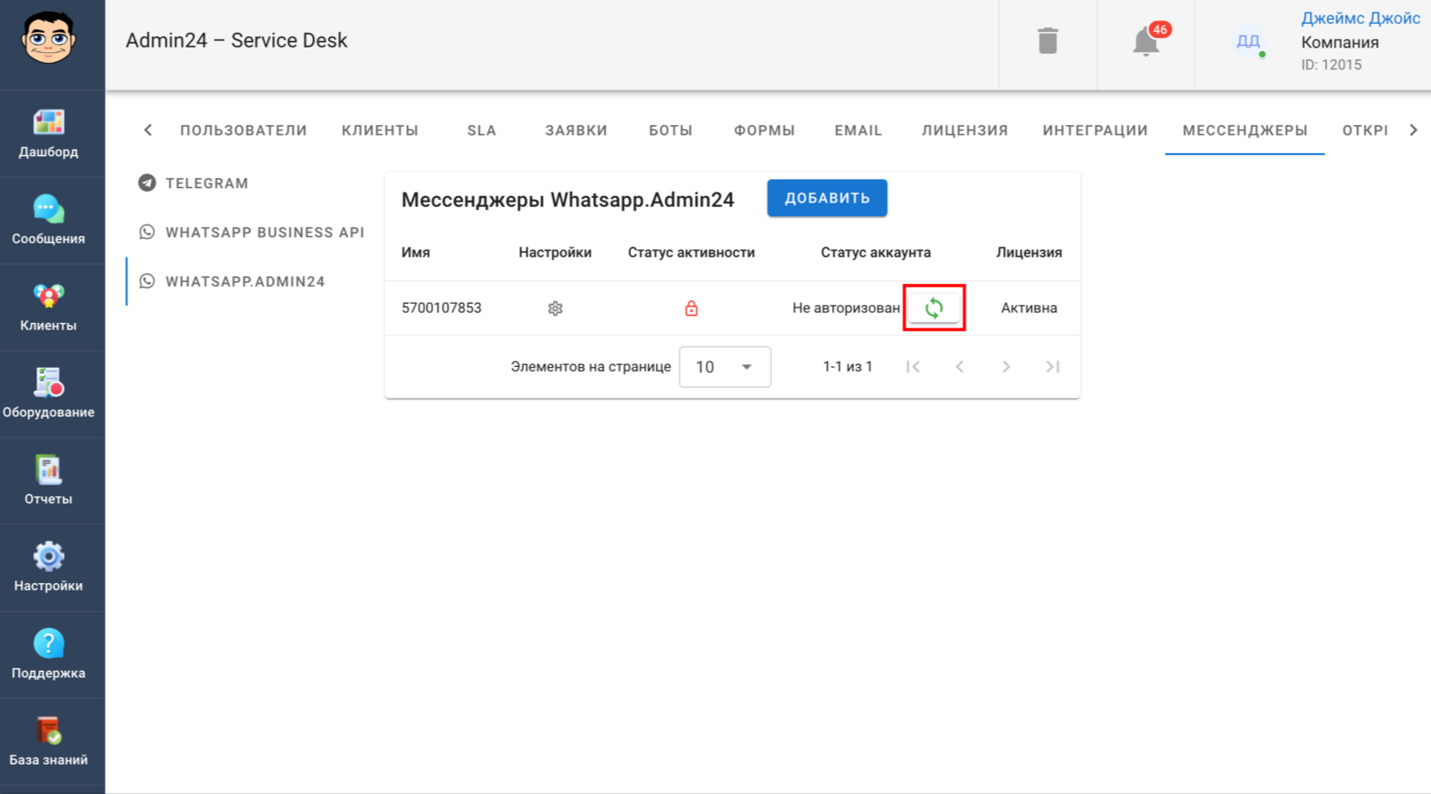Image resolution: width=1431 pixels, height=794 pixels.
Task: Open the Дашборд sidebar section
Action: coord(48,133)
